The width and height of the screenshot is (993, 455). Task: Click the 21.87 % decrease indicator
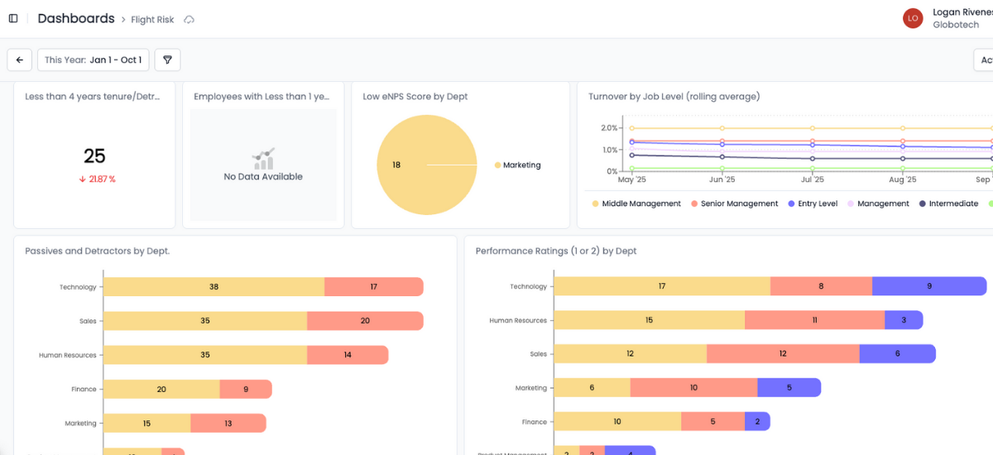click(x=98, y=179)
